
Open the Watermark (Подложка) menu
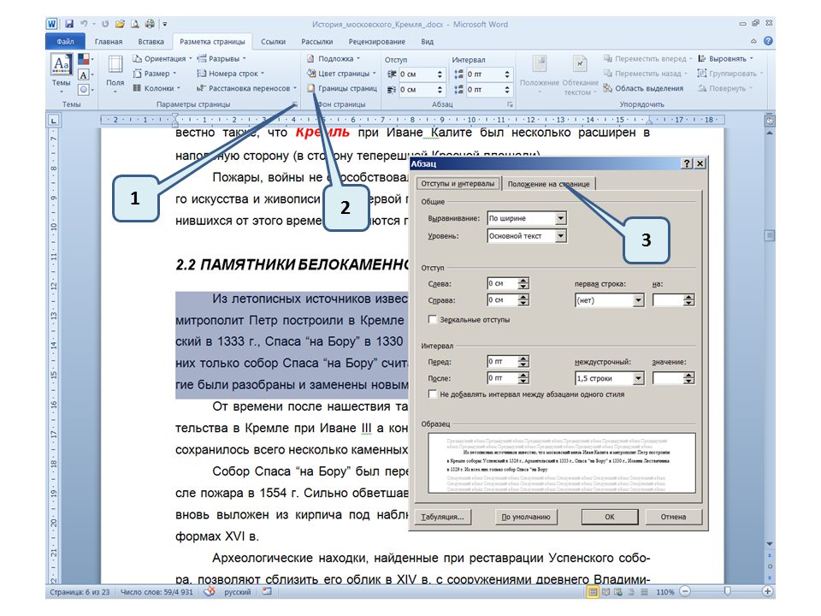tap(334, 59)
